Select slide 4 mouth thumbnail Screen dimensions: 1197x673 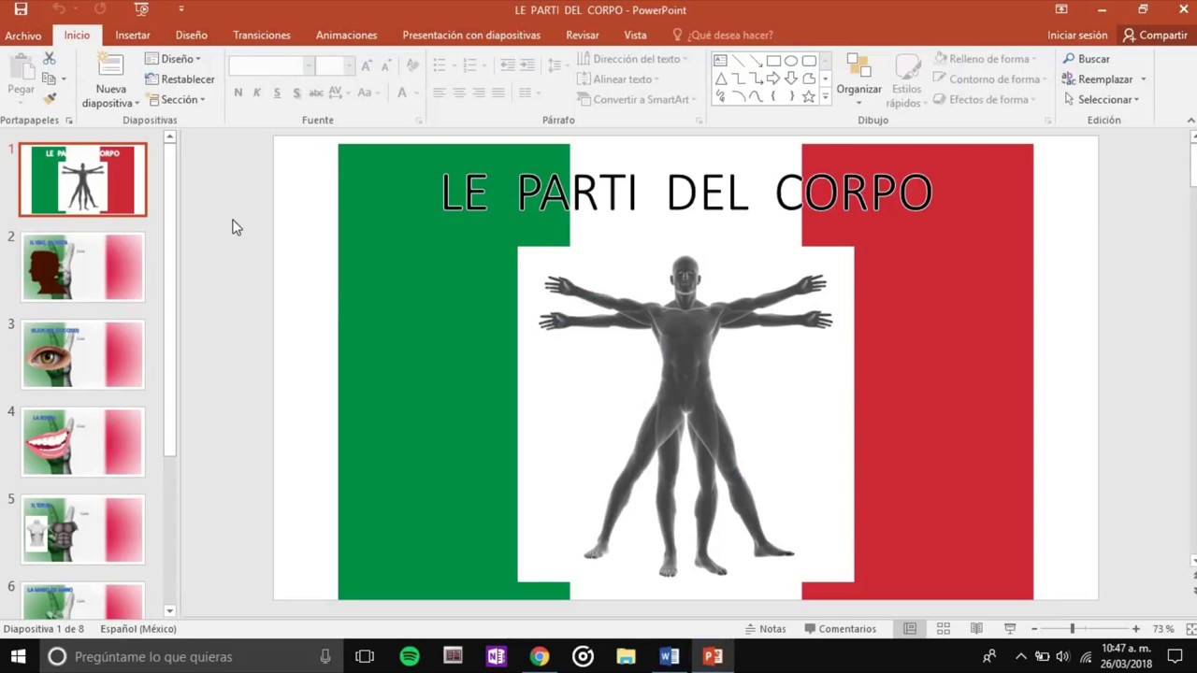83,441
